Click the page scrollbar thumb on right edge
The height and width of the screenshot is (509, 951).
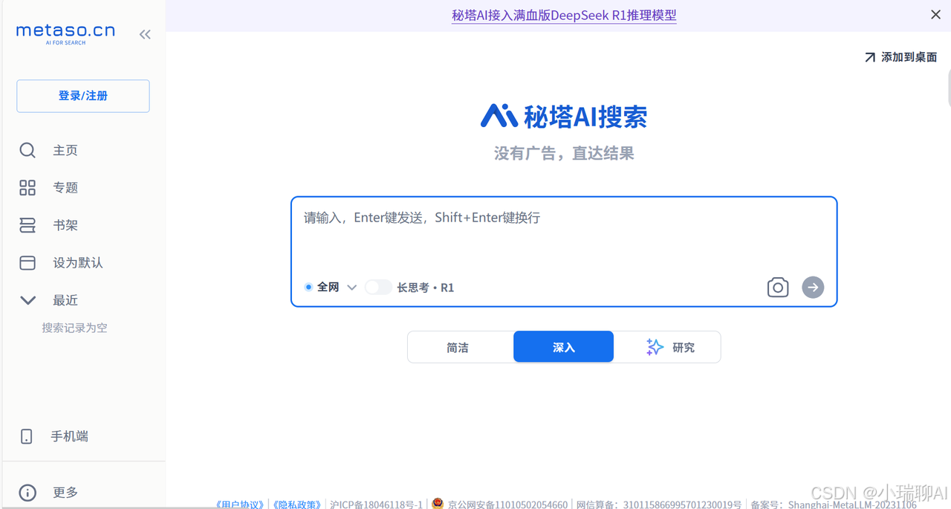[x=949, y=88]
